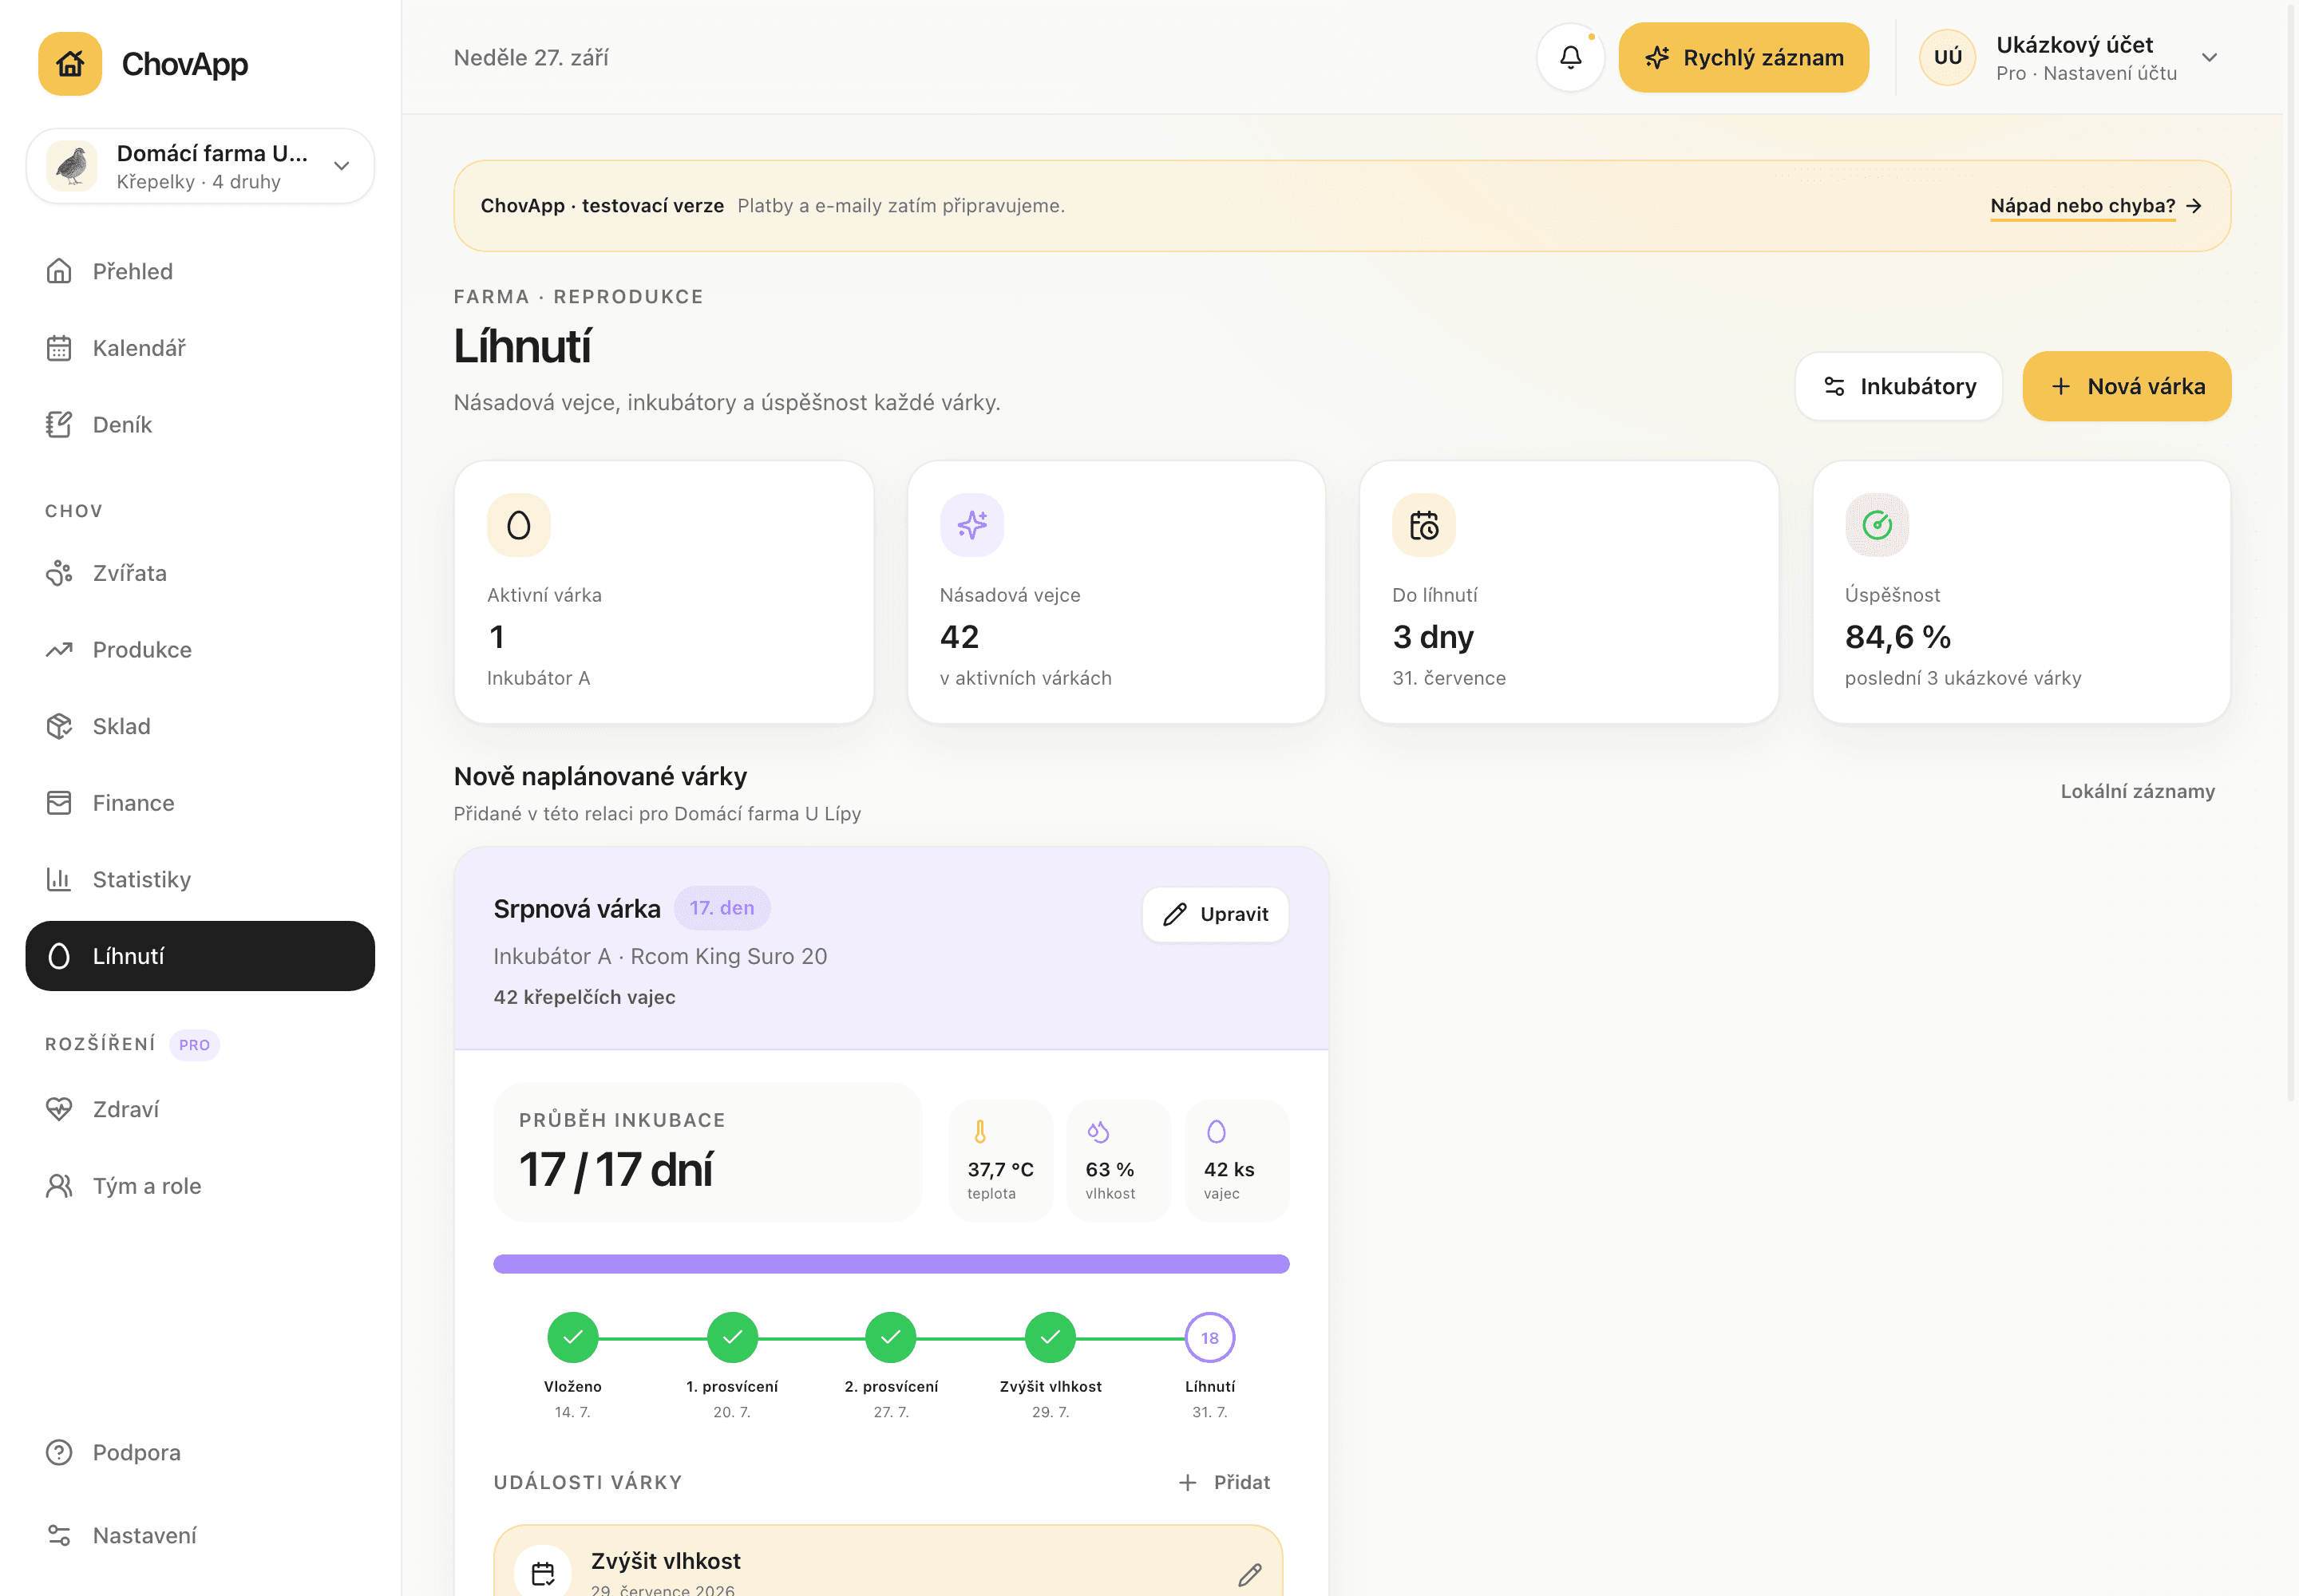Click the Líhnutí day 18 timeline marker

(x=1209, y=1337)
